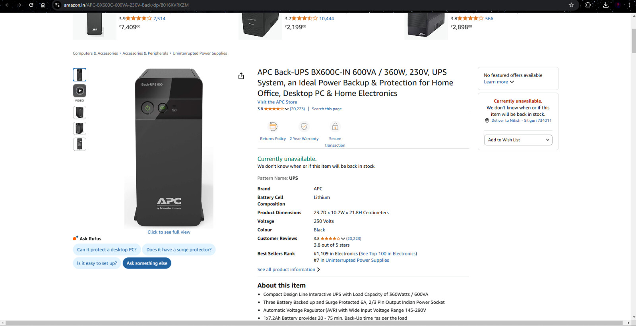
Task: Open the browser downloads icon
Action: point(605,5)
